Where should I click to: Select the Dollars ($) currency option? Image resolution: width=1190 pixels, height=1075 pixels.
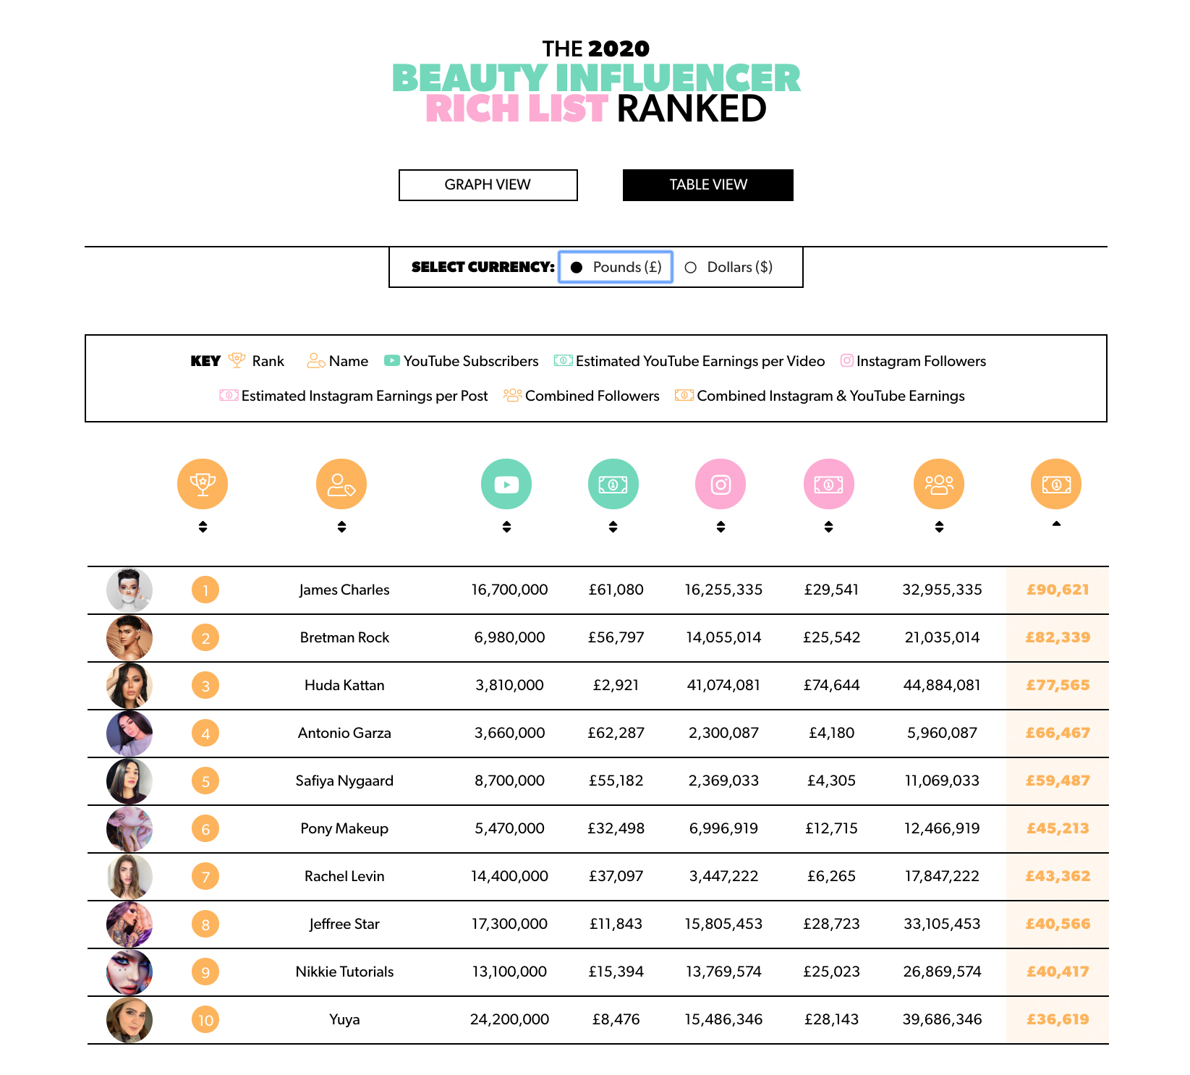(729, 267)
